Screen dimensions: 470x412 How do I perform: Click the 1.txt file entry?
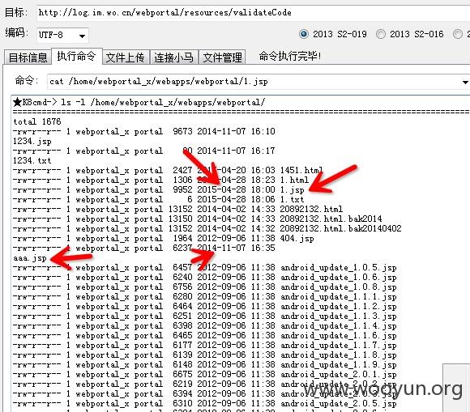click(x=293, y=199)
